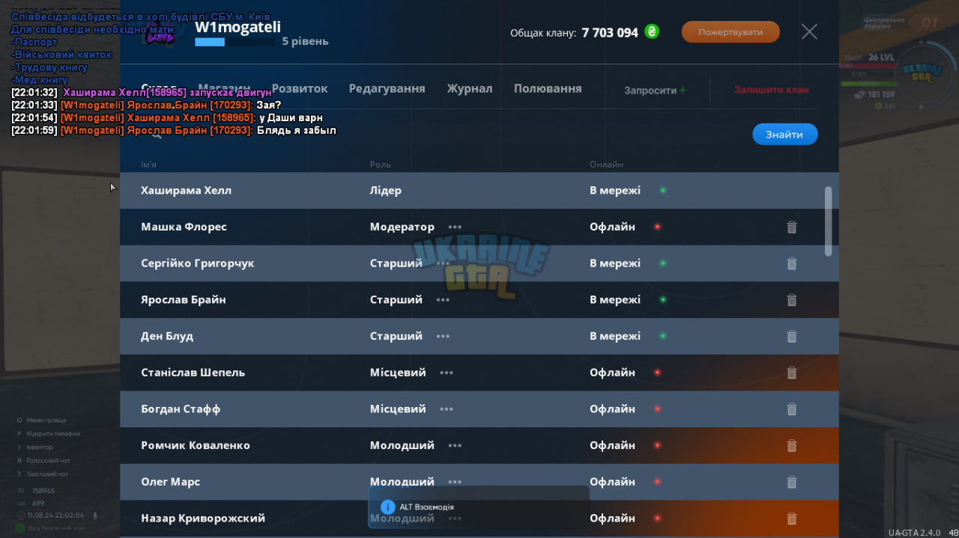This screenshot has width=959, height=538.
Task: Click the green hryvnia currency icon
Action: point(652,32)
